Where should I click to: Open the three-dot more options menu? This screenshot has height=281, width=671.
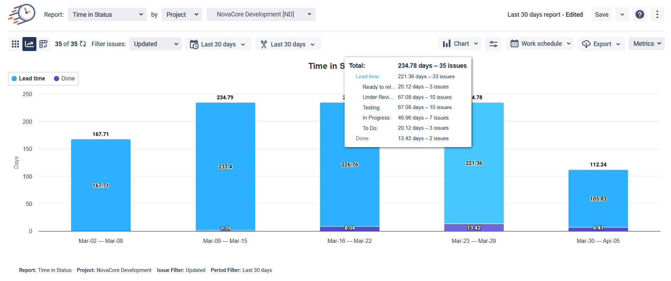(657, 14)
